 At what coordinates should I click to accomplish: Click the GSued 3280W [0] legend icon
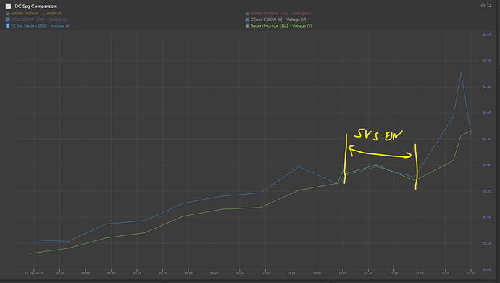tap(247, 20)
